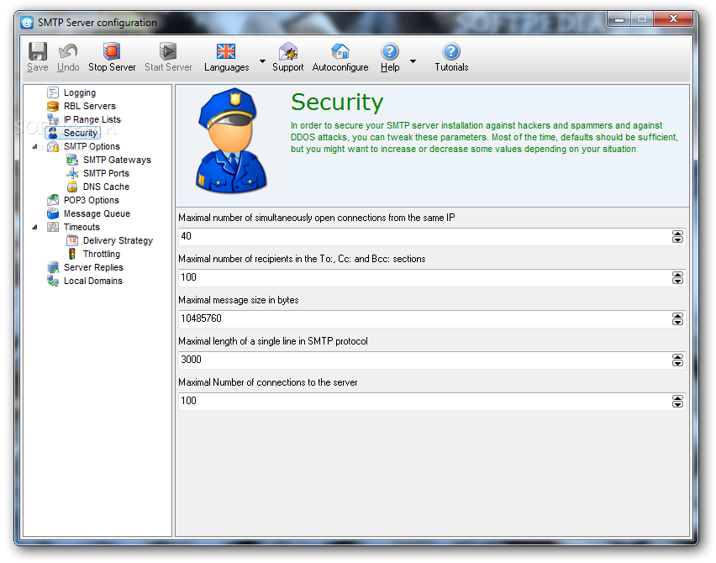Image resolution: width=716 pixels, height=563 pixels.
Task: Open the Help question mark icon
Action: tap(390, 51)
